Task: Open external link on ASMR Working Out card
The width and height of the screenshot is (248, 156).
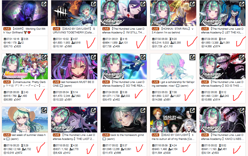Action: pyautogui.click(x=44, y=4)
